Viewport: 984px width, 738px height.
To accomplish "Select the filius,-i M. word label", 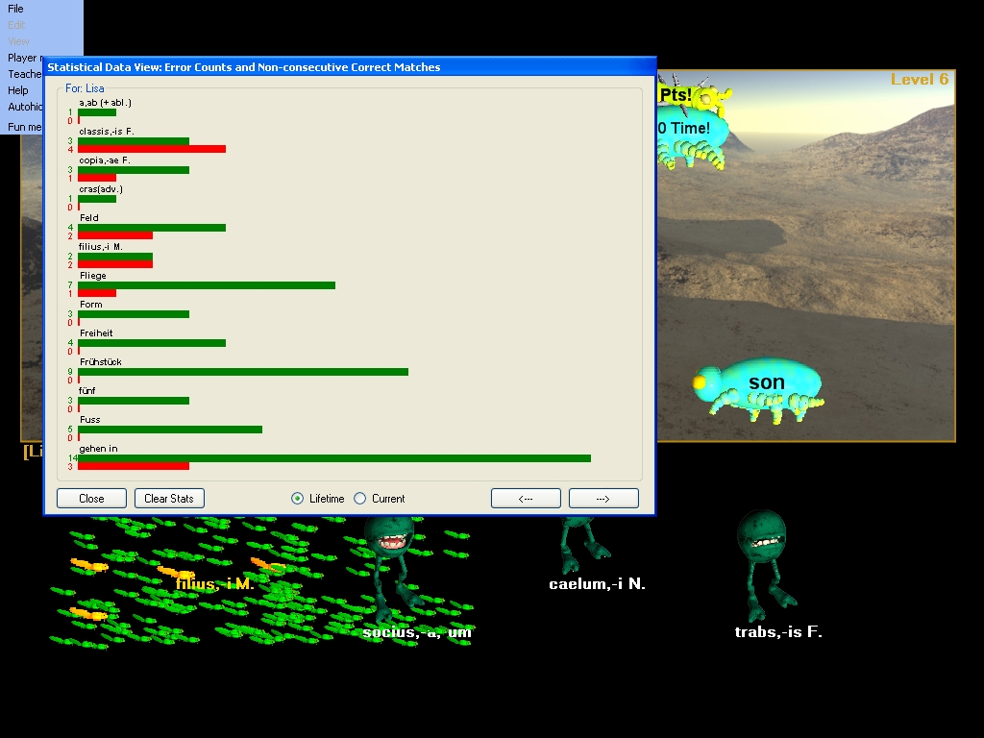I will 214,583.
